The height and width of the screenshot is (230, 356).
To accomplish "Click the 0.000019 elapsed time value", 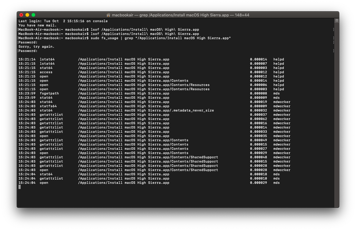I will click(x=259, y=102).
